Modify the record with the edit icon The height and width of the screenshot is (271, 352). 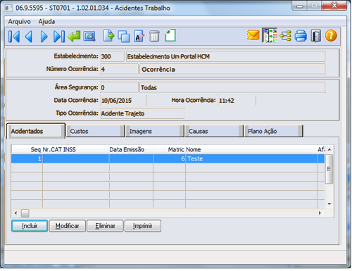tap(139, 37)
